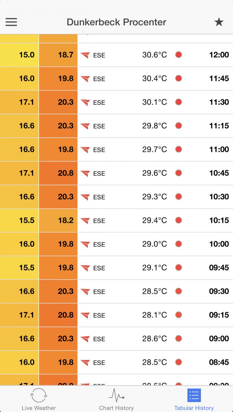Select the Tabular History tab
Screen dimensions: 233x412
194,399
